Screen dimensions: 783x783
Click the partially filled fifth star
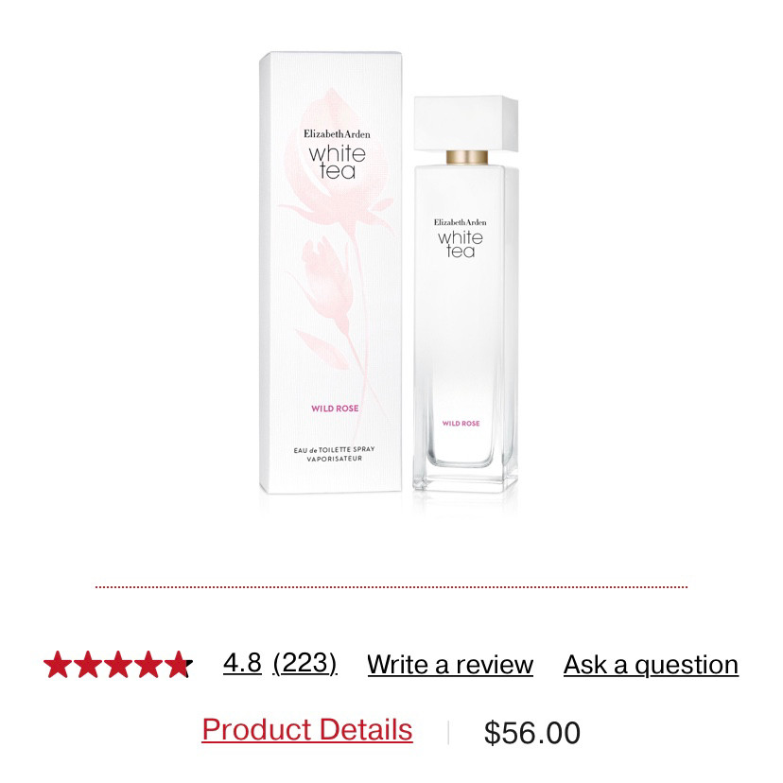tap(179, 664)
